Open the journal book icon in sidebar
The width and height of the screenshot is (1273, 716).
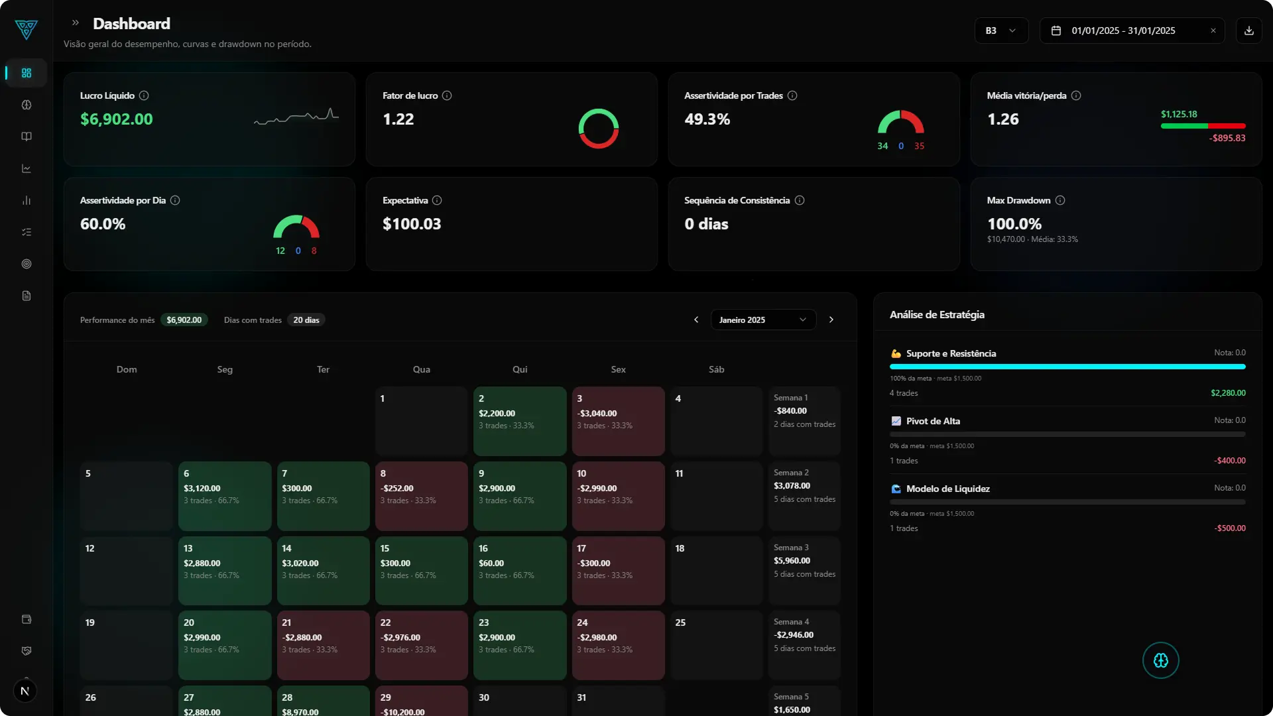click(26, 137)
